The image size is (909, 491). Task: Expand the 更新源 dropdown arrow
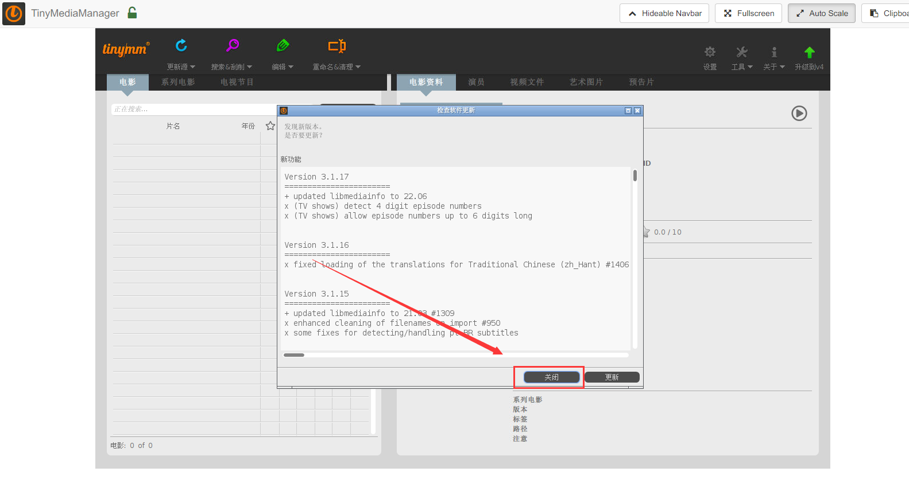[193, 67]
